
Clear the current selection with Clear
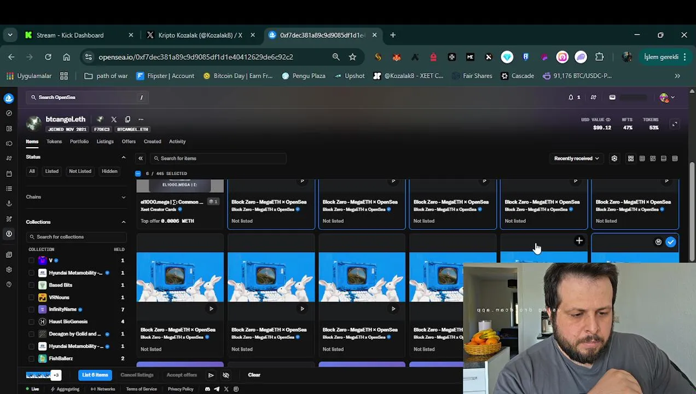(254, 375)
